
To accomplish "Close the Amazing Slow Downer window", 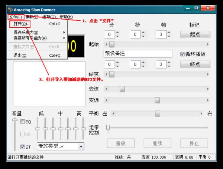I will click(208, 8).
